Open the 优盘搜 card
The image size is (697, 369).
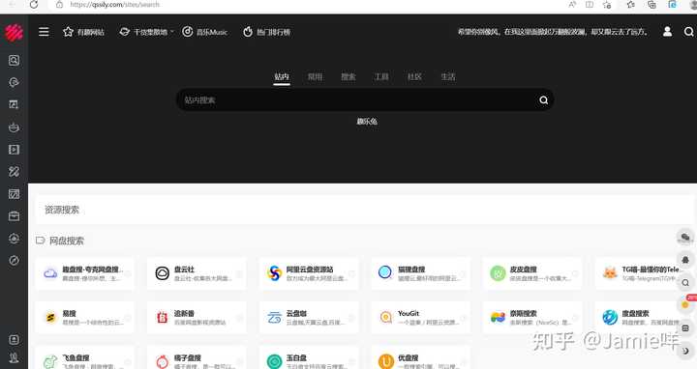coord(420,358)
